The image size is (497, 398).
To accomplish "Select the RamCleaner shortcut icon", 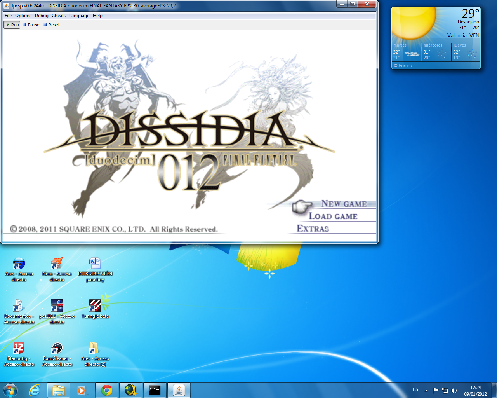I will pyautogui.click(x=57, y=354).
